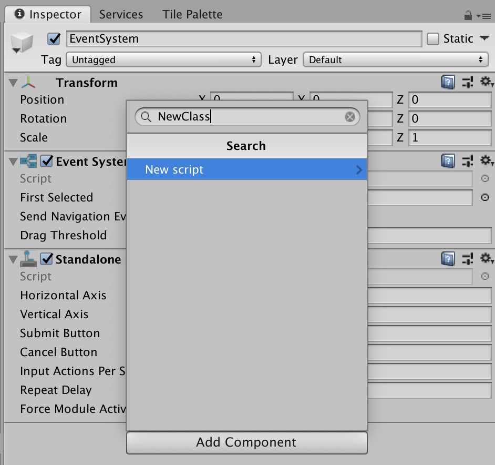The width and height of the screenshot is (495, 465).
Task: Click the Input Actions Per Second label
Action: click(73, 371)
